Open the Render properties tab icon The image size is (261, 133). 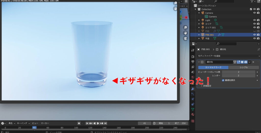(x=193, y=56)
